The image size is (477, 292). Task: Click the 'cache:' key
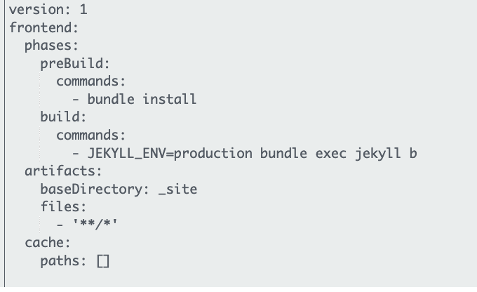click(48, 243)
